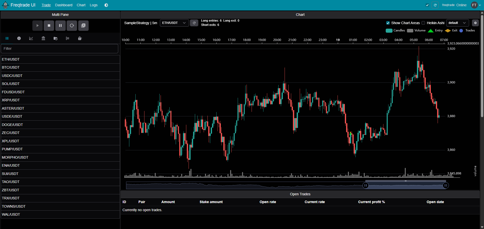This screenshot has width=484, height=229.
Task: Open the bank-building balance icon tab
Action: tap(43, 38)
